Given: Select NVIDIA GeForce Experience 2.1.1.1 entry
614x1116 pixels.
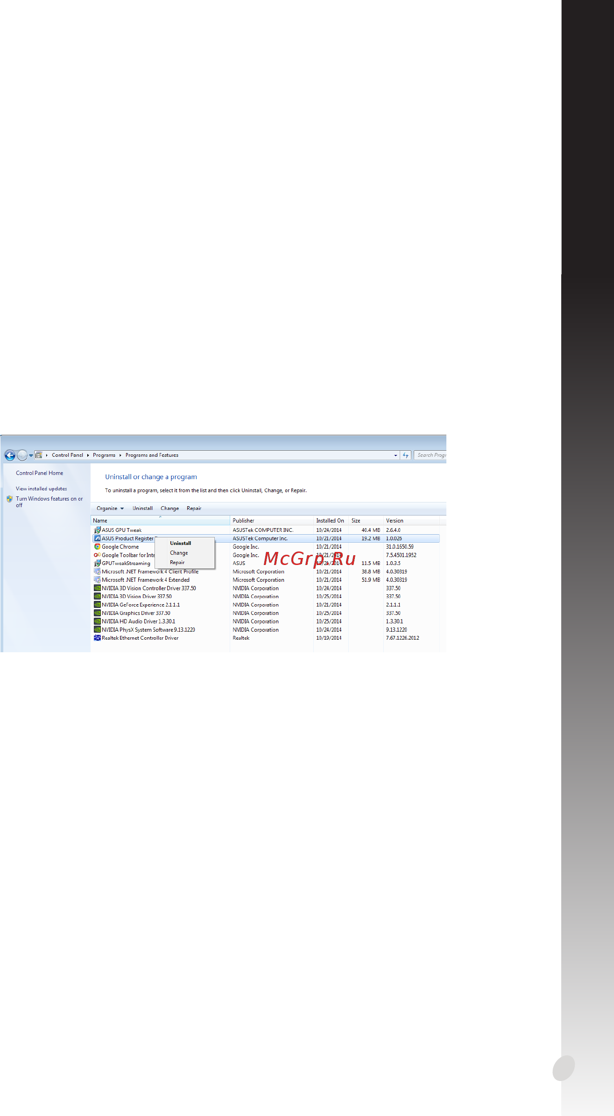Looking at the screenshot, I should click(x=266, y=605).
